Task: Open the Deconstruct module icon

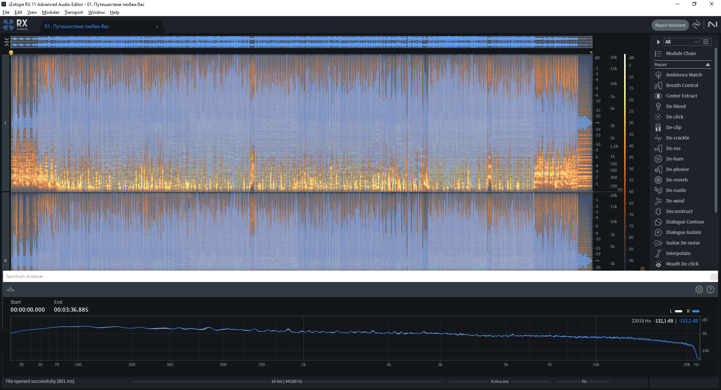Action: [x=658, y=211]
